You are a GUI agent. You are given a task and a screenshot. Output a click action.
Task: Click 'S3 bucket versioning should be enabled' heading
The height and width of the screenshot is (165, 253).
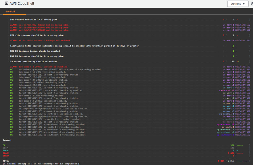pos(34,61)
